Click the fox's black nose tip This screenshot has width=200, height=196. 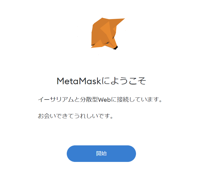(116, 48)
